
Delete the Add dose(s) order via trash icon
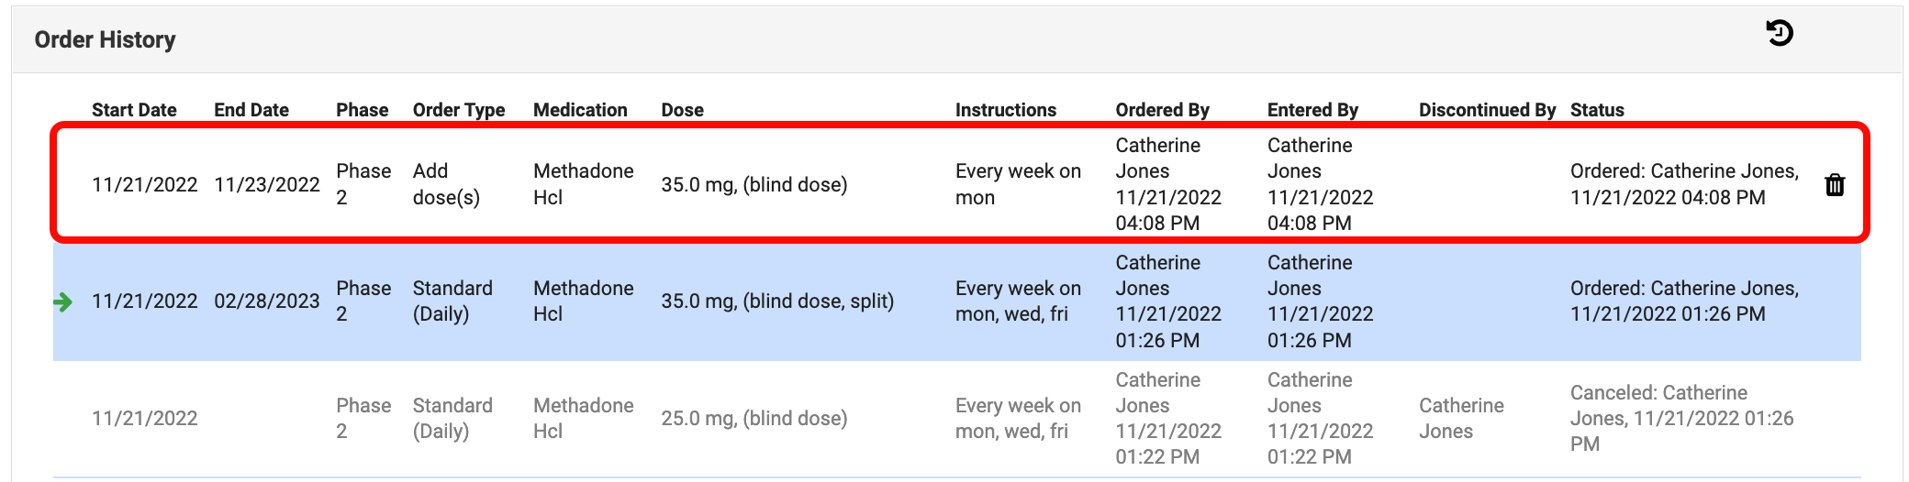1834,185
